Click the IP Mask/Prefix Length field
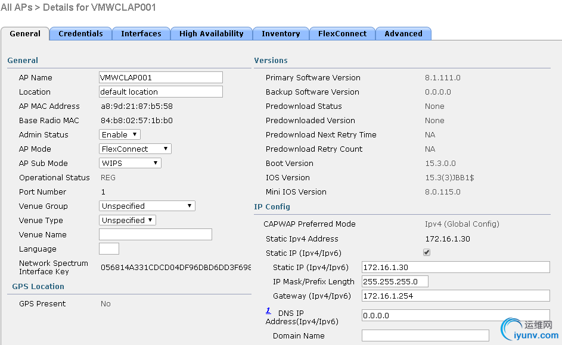The image size is (562, 345). click(395, 282)
